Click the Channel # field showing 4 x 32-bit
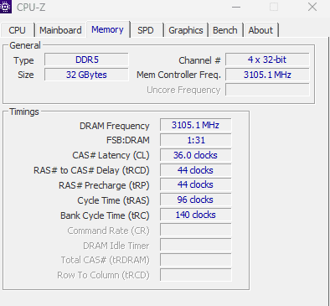 (267, 60)
